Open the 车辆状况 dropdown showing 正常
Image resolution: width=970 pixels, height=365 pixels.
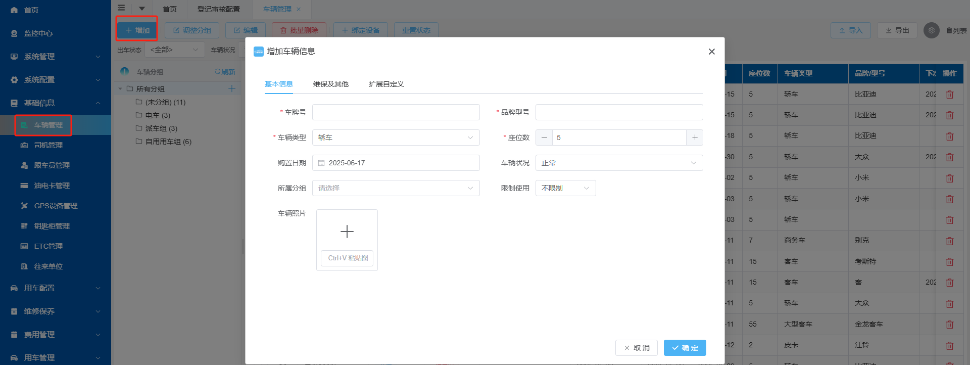click(x=619, y=163)
